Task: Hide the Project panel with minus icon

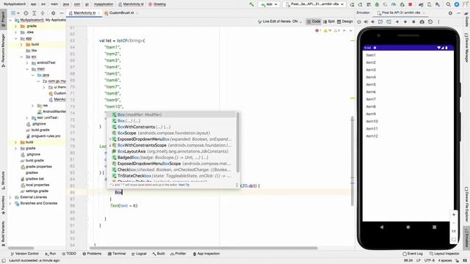Action: coord(62,13)
